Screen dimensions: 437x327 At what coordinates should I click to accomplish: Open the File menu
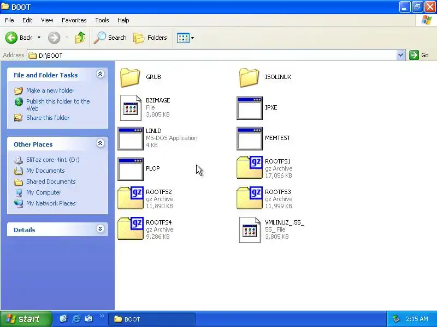click(9, 20)
